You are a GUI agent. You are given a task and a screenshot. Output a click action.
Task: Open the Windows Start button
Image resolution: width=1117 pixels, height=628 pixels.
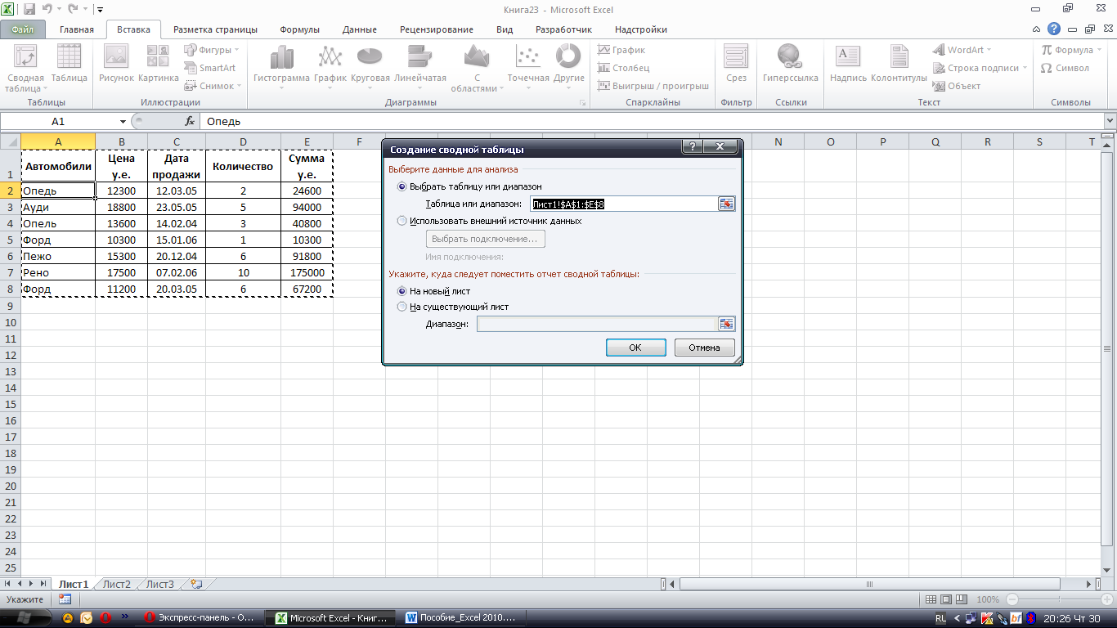tap(25, 617)
